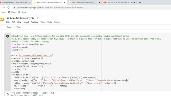171x96 pixels.
Task: Click the 'response = requests.get(url)' line
Action: click(x=27, y=58)
